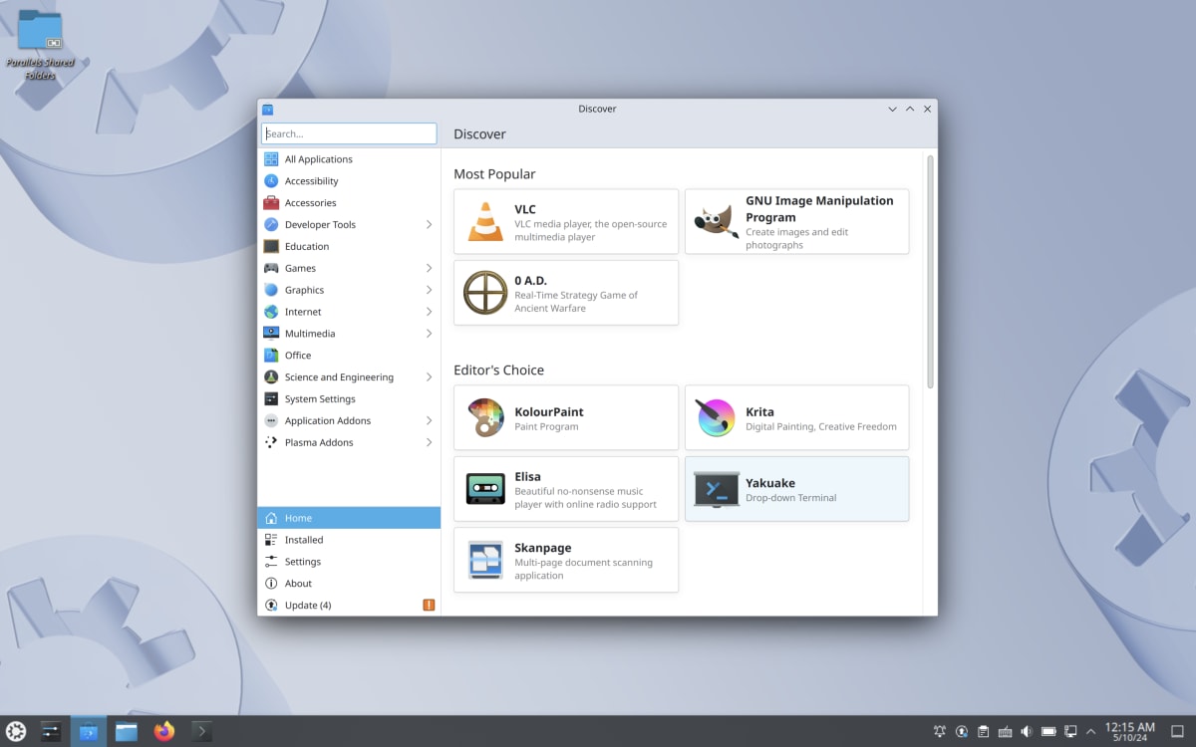Select the Accessibility category icon
Screen dimensions: 1196x747
[x=271, y=181]
